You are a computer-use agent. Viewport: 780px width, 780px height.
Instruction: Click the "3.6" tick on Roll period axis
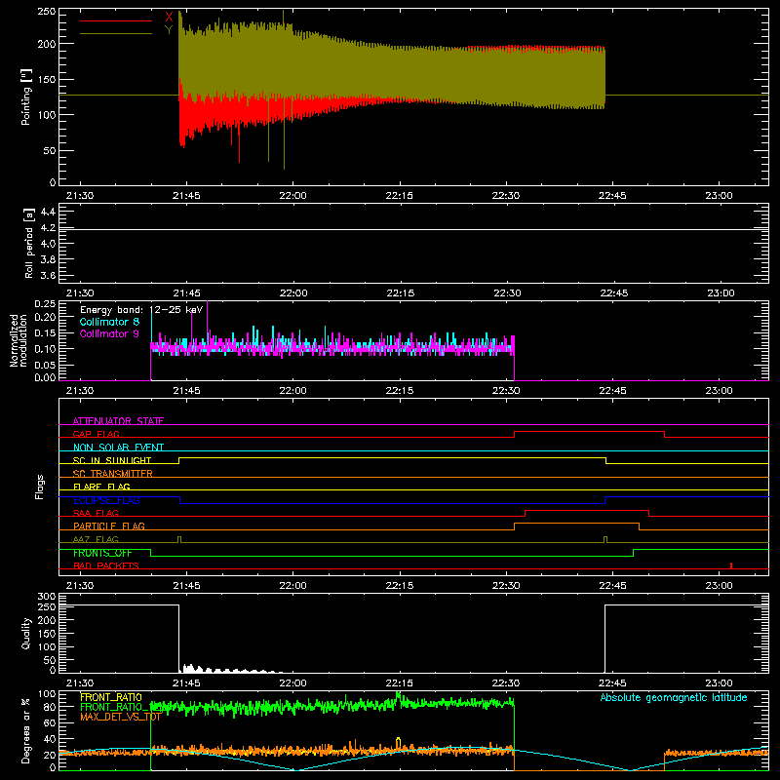tap(48, 275)
